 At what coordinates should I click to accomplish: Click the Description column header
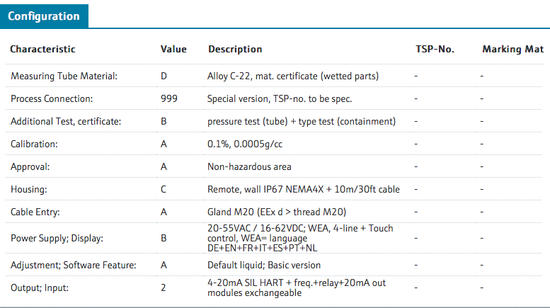pos(235,49)
